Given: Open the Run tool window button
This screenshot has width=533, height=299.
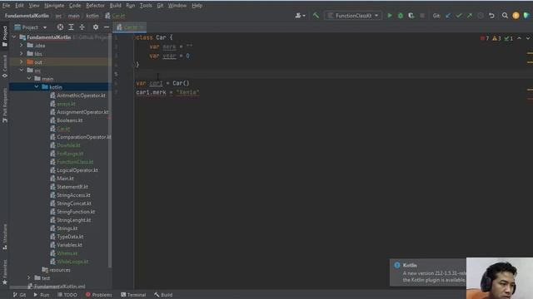Looking at the screenshot, I should tap(41, 295).
